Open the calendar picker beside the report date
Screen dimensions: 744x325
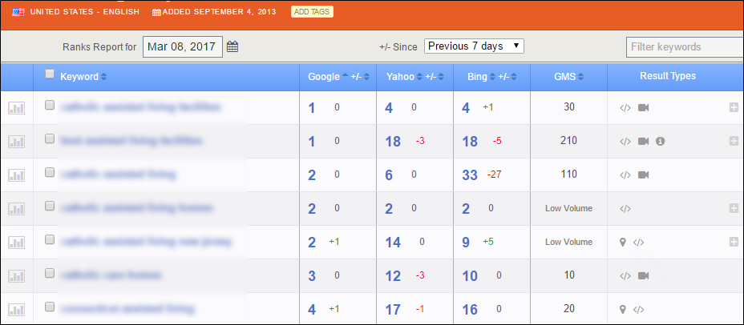[x=232, y=46]
